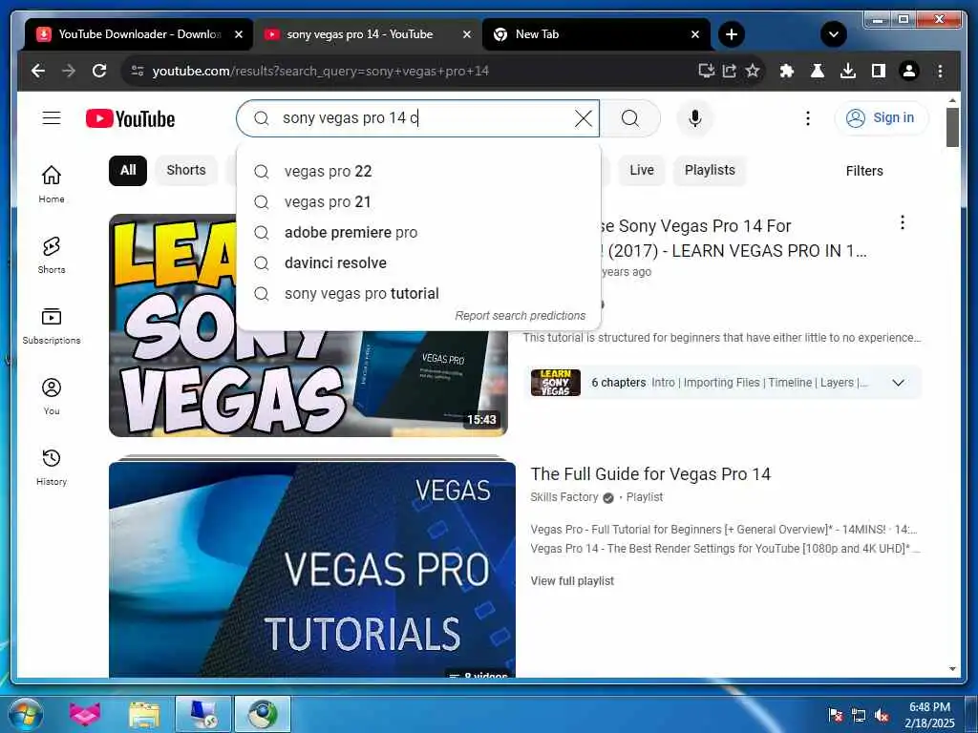Close the YouTube Downloader tab
978x733 pixels.
click(238, 34)
